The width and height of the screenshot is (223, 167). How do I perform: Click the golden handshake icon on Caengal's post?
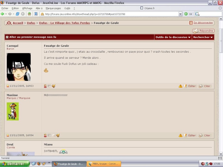(x=54, y=86)
